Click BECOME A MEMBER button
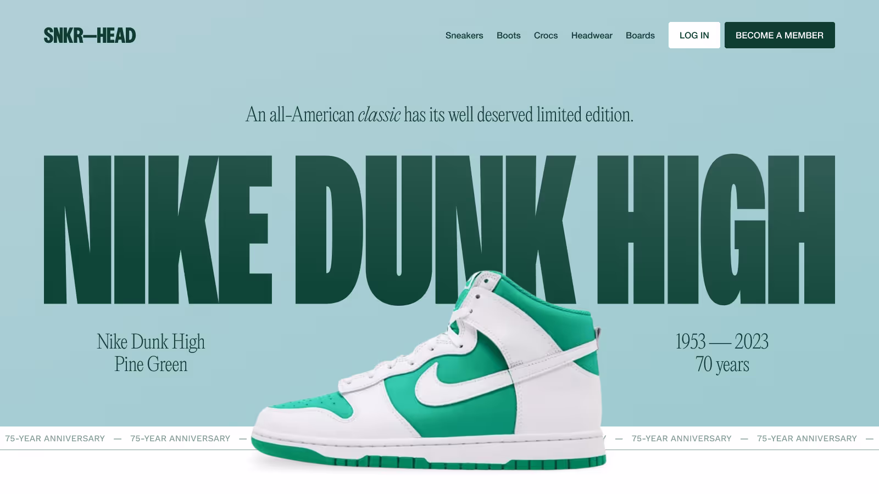 pos(780,35)
